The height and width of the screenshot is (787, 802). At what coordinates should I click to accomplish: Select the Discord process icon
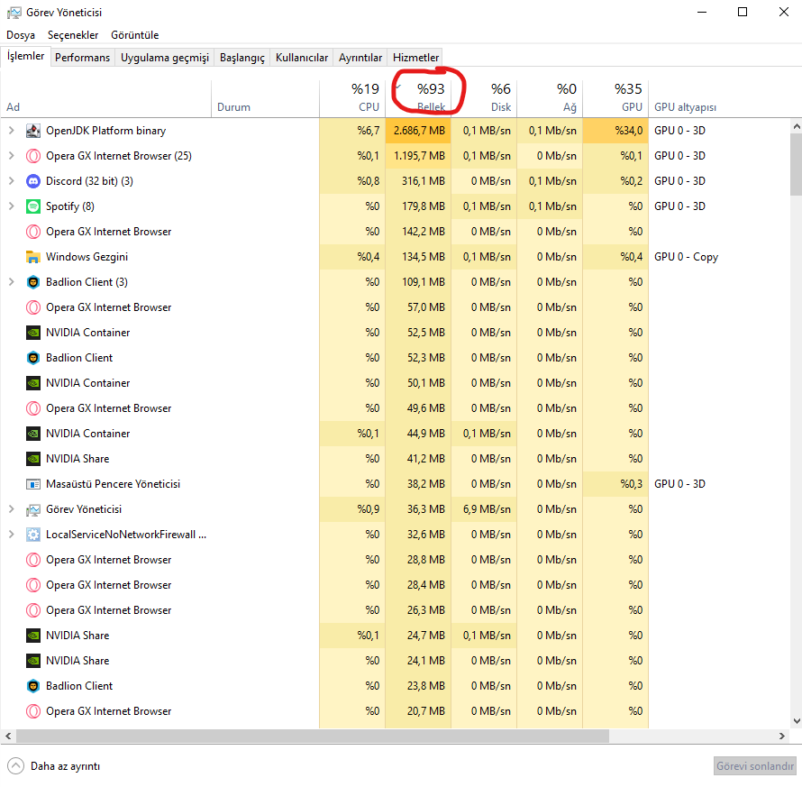tap(33, 181)
